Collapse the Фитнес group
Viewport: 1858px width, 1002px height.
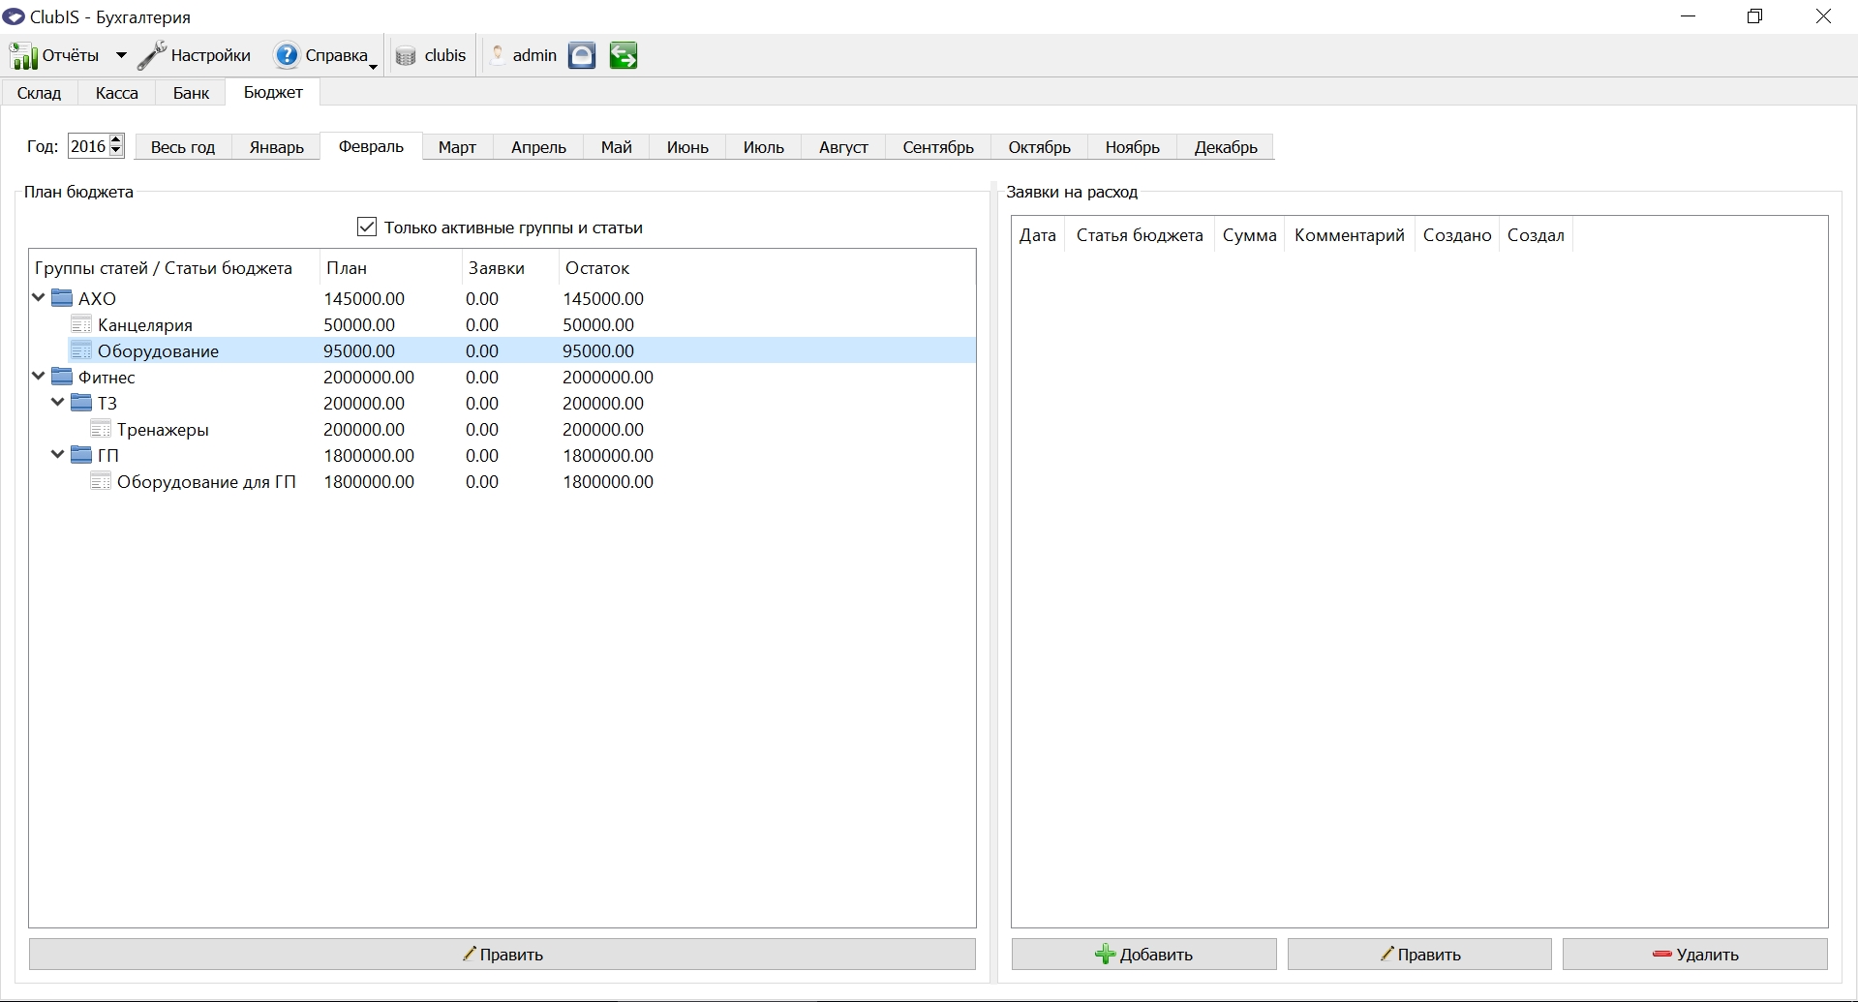(39, 377)
